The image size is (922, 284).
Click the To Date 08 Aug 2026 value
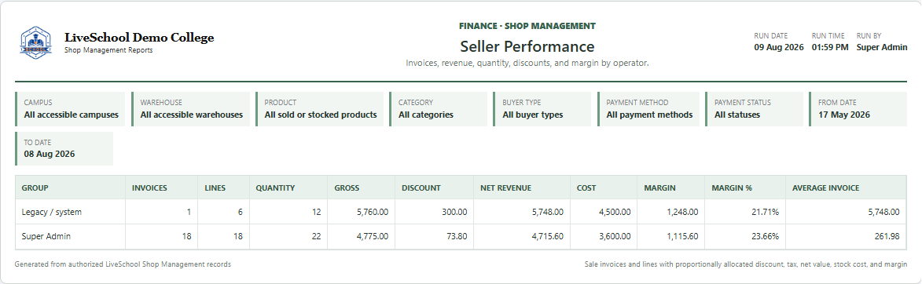click(x=50, y=155)
